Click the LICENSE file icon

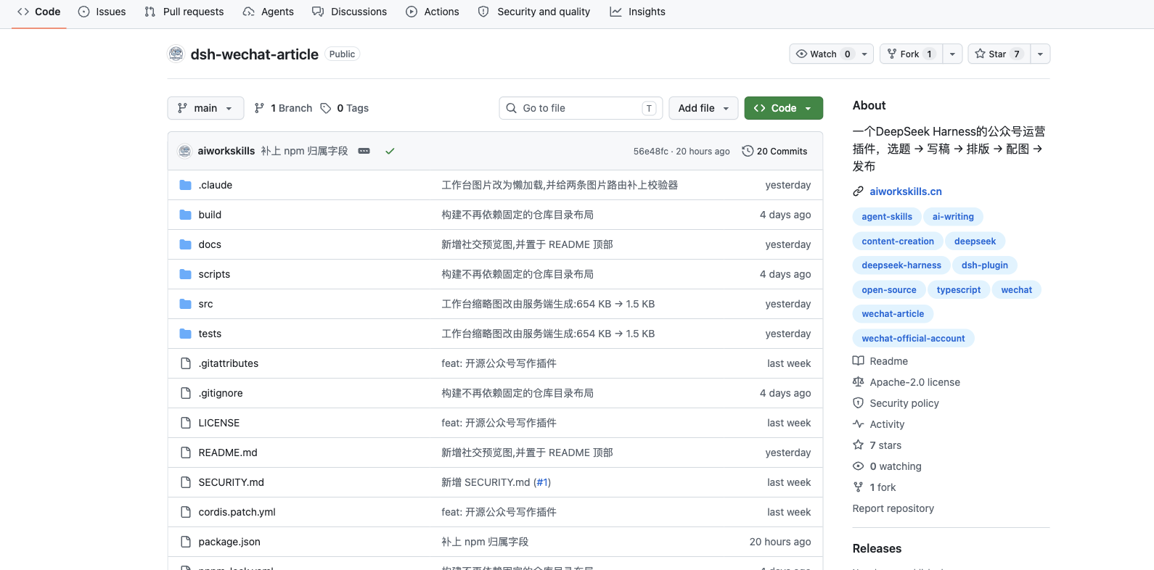point(185,423)
